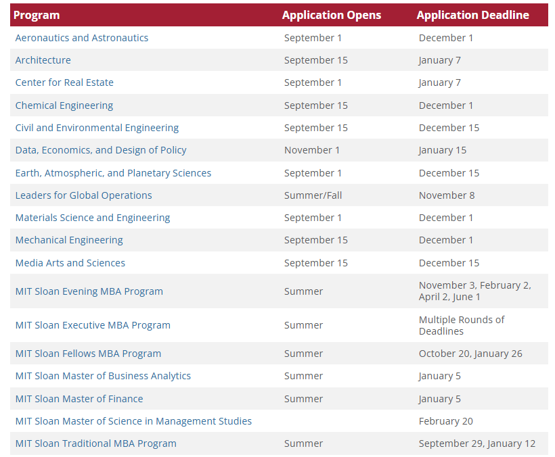The image size is (555, 457).
Task: Select Center for Real Estate January 7 deadline
Action: (x=440, y=82)
